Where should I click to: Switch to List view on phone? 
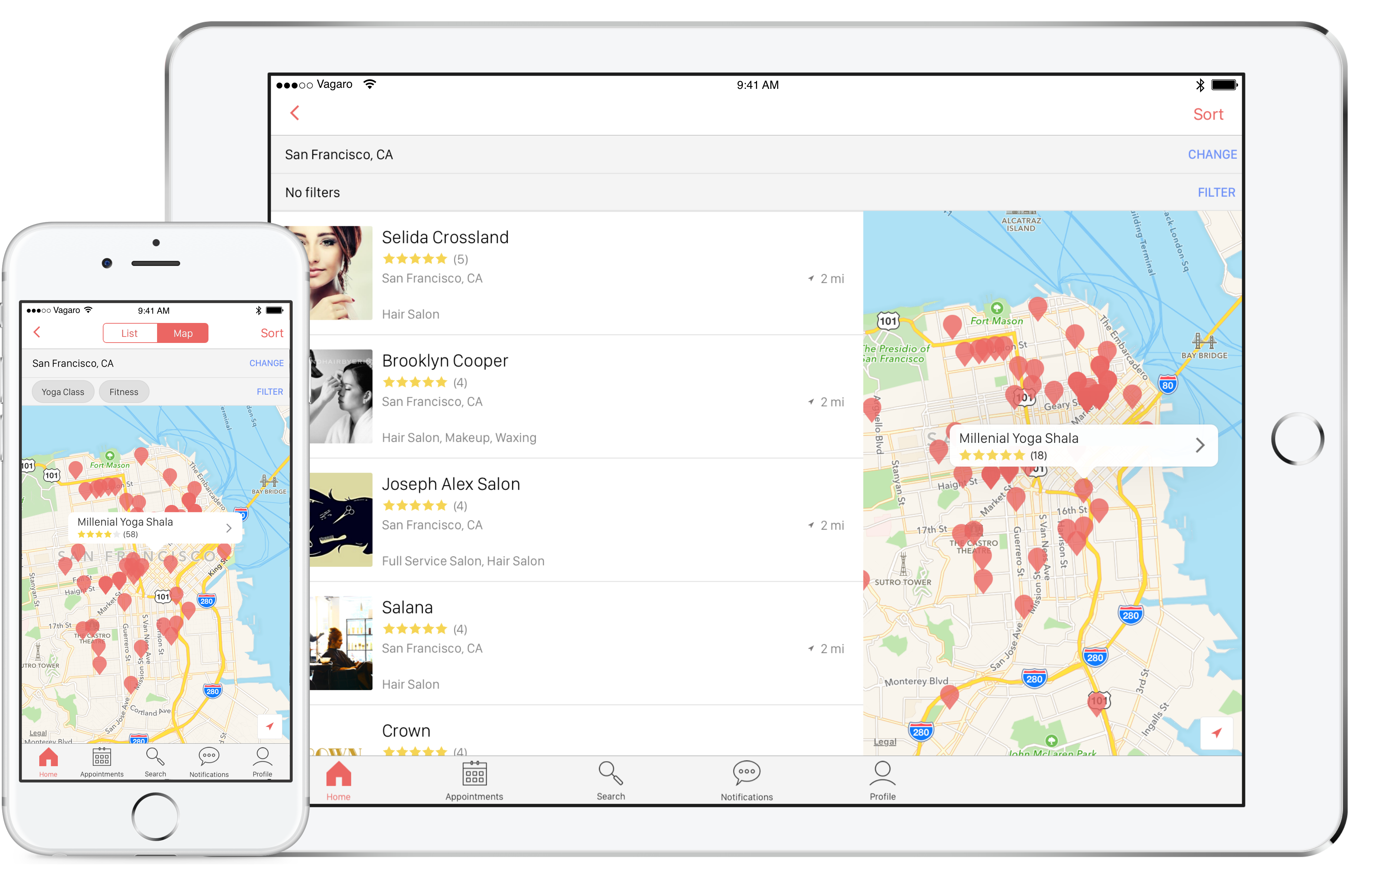(x=130, y=333)
